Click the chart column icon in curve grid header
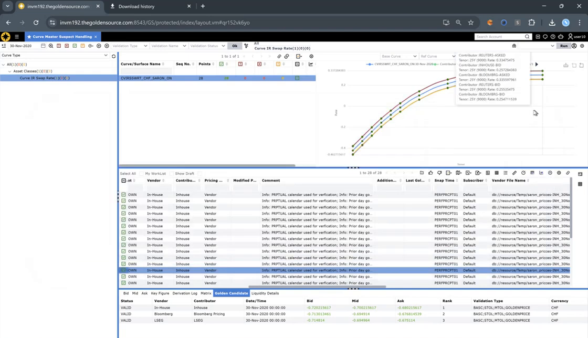The width and height of the screenshot is (588, 338). (x=310, y=64)
